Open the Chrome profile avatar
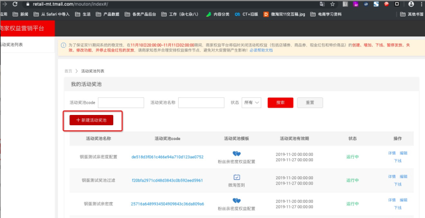The height and width of the screenshot is (218, 425). point(411,4)
